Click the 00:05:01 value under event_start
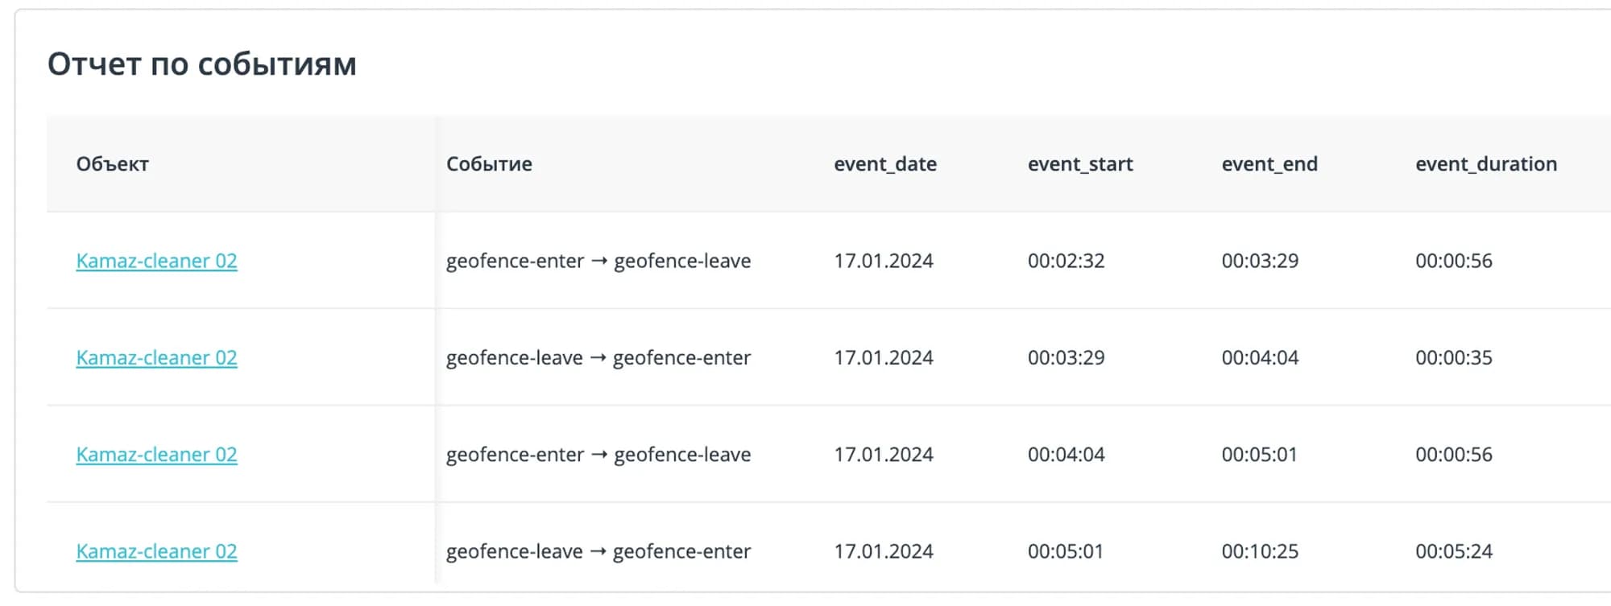Screen dimensions: 1611x606 click(x=1065, y=551)
